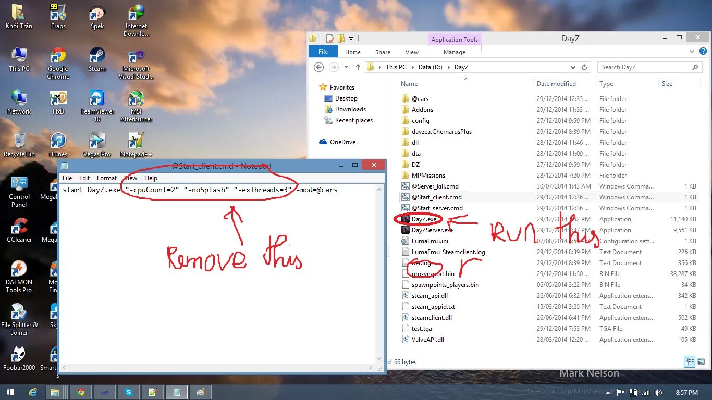Open the address bar history dropdown

coord(573,67)
